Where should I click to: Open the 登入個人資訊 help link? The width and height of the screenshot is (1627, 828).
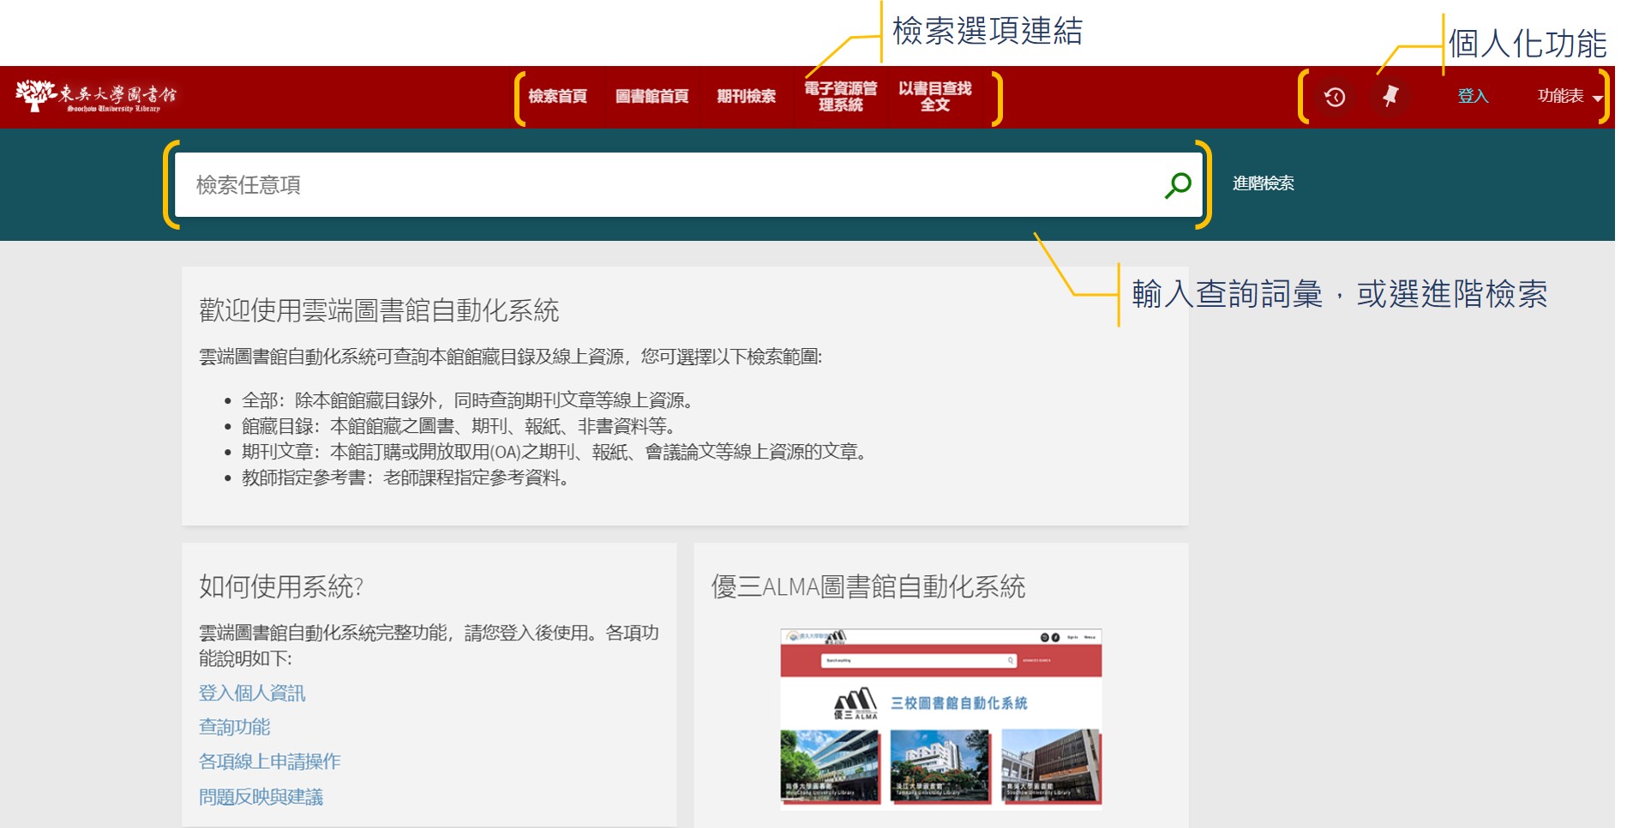252,693
